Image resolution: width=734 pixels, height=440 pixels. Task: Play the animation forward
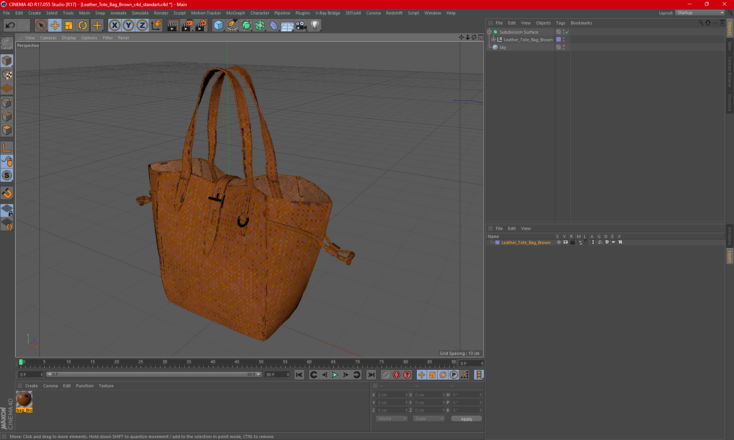(335, 375)
